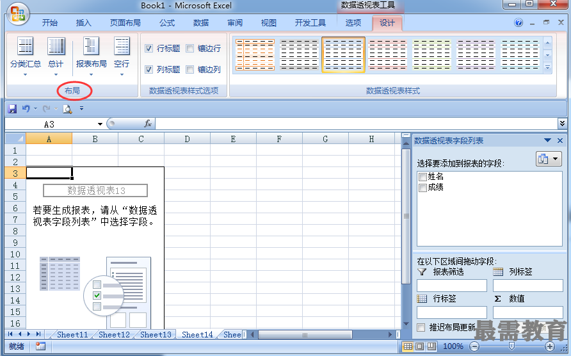Open the 空行 blank rows menu
Screen dimensions: 571x356
click(122, 56)
